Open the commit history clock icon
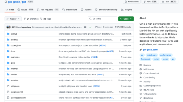This screenshot has width=183, height=102. pyautogui.click(x=116, y=27)
